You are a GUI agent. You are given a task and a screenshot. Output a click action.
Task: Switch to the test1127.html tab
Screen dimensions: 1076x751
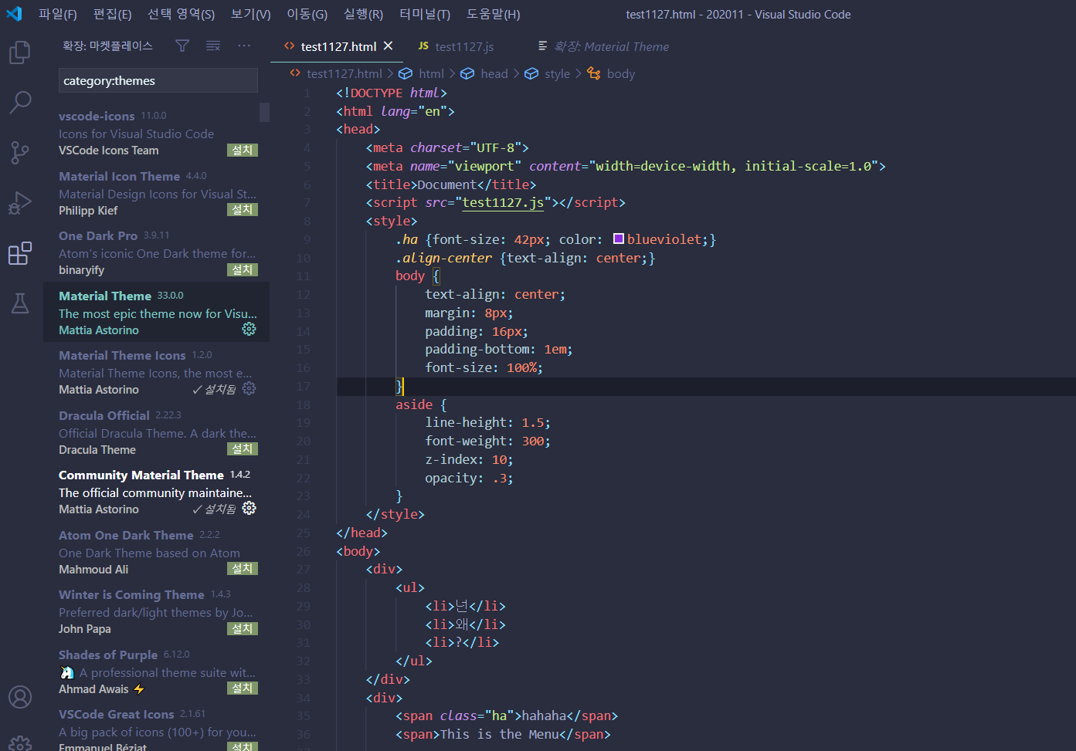[338, 46]
